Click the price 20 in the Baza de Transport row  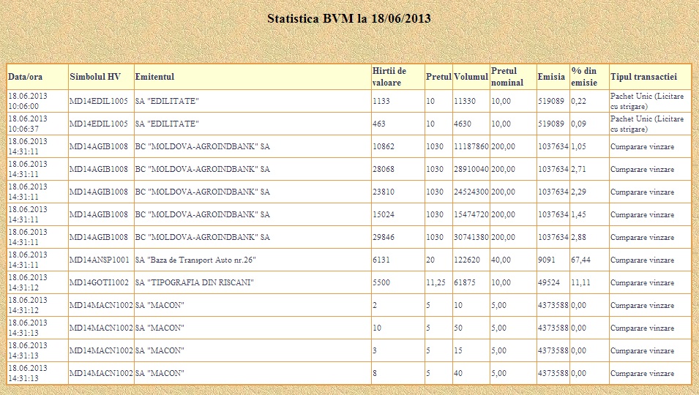pyautogui.click(x=430, y=260)
